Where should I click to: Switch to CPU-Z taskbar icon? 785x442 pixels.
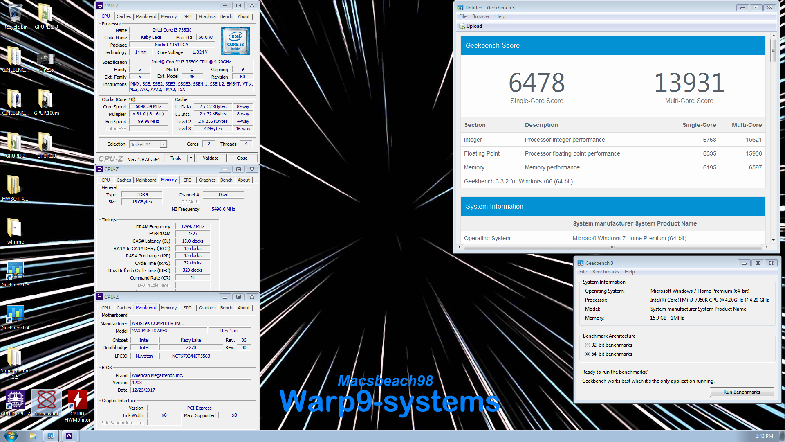[69, 436]
